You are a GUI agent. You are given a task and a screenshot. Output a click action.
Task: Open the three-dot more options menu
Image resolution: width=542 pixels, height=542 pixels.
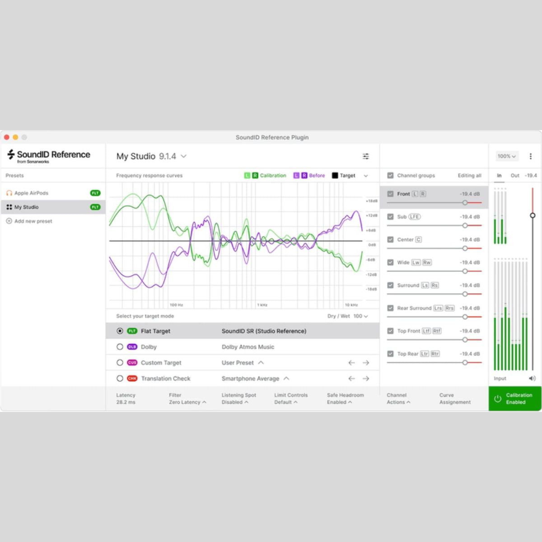click(531, 156)
